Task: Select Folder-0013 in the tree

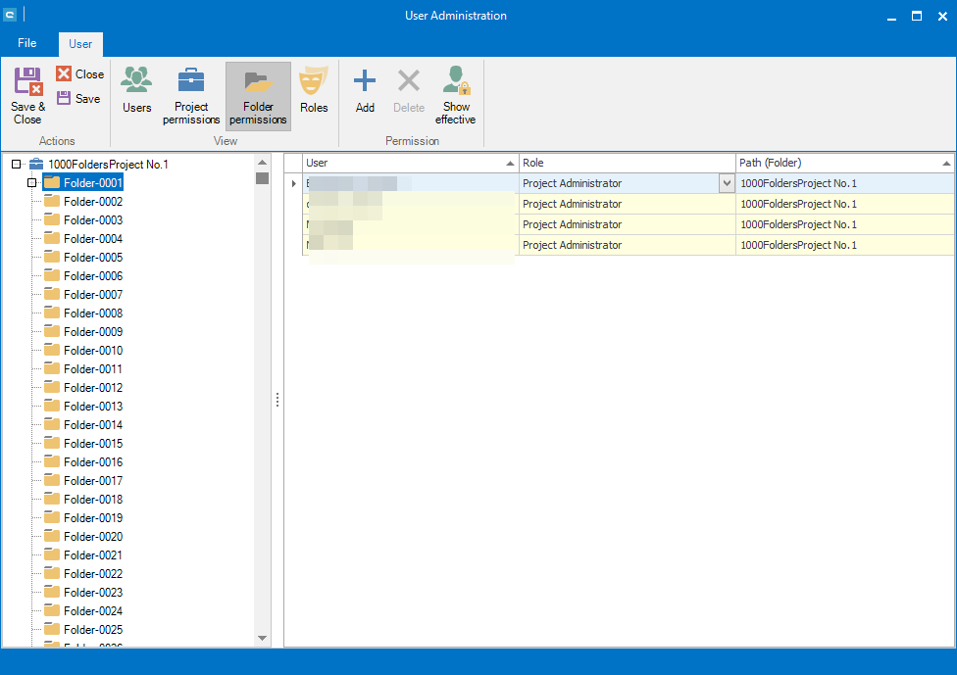Action: [93, 407]
